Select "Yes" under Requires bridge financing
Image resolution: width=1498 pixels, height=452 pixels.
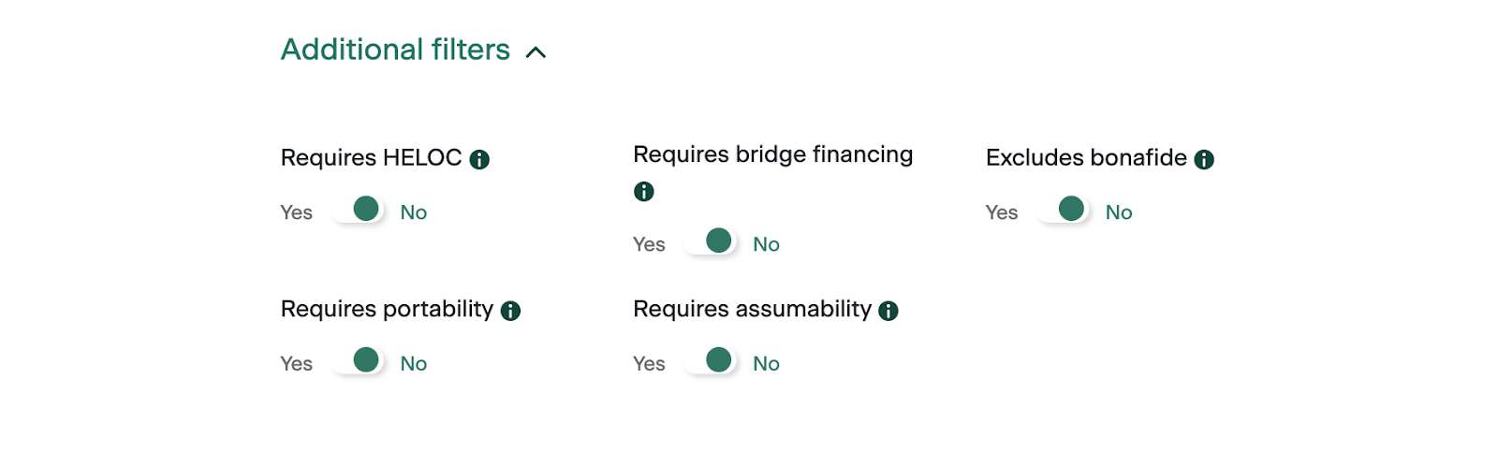(649, 244)
